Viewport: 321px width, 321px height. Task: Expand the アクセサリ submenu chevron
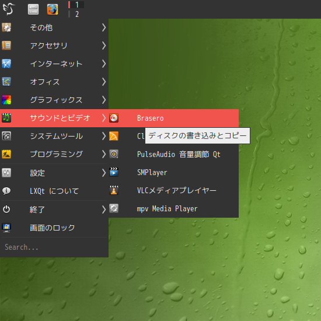(104, 46)
